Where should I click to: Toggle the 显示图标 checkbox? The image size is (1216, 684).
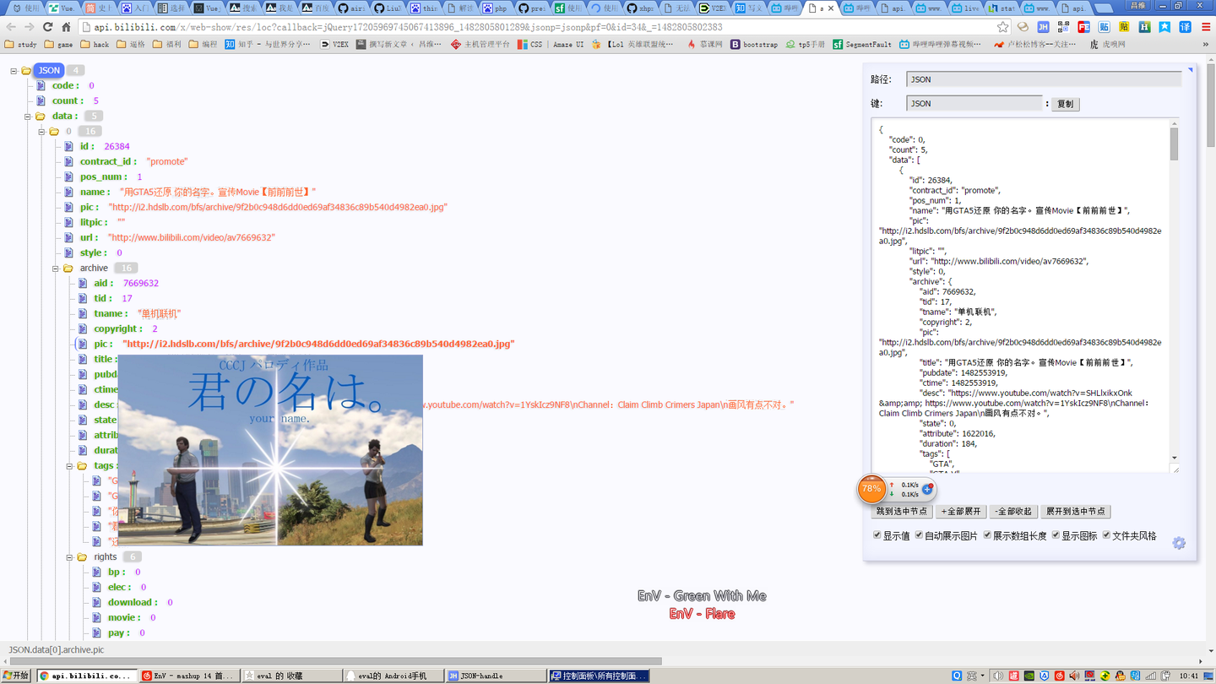[1056, 535]
